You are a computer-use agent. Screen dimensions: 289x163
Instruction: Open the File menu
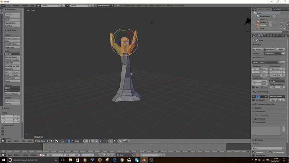click(x=9, y=6)
